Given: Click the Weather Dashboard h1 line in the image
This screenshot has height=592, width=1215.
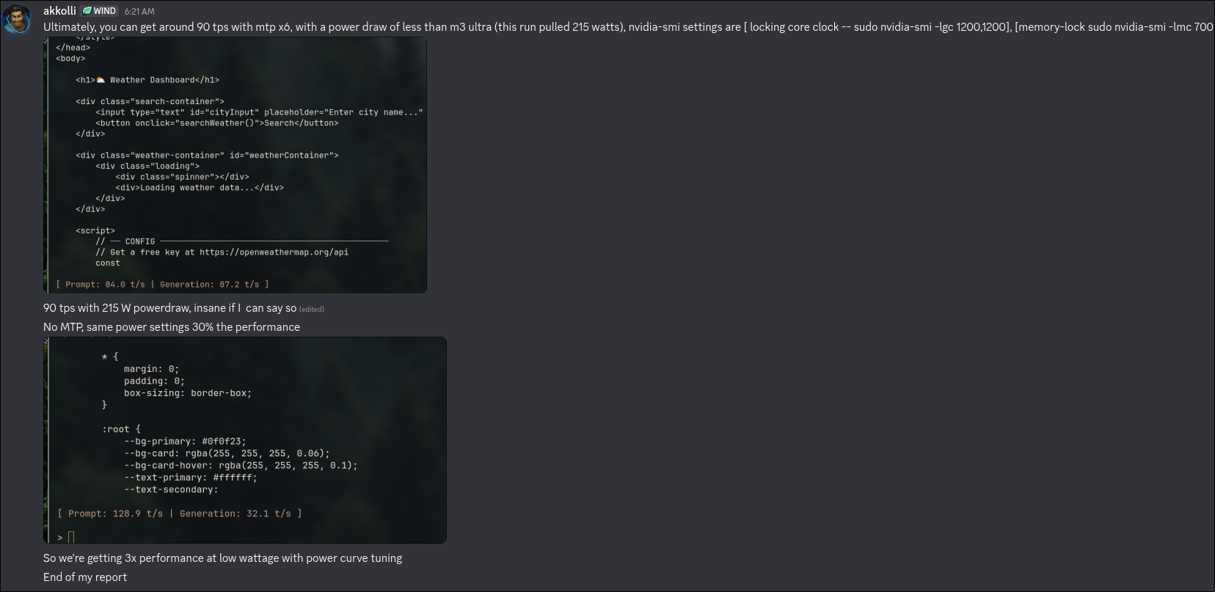Looking at the screenshot, I should [147, 80].
